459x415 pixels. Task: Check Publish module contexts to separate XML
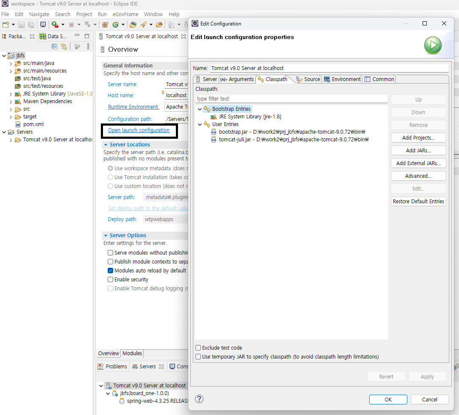tap(110, 261)
